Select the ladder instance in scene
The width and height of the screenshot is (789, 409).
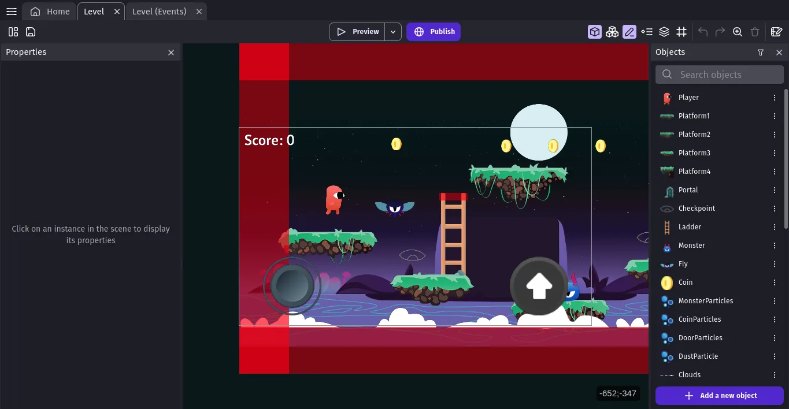click(x=453, y=234)
